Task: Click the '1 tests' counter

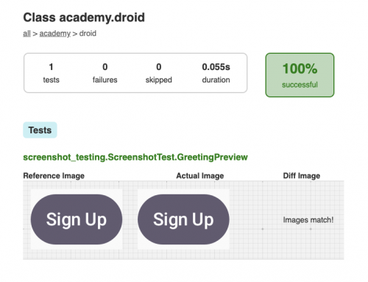Action: tap(51, 73)
